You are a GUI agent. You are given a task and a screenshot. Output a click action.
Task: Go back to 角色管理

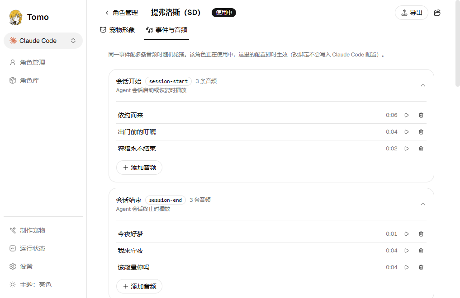click(122, 13)
